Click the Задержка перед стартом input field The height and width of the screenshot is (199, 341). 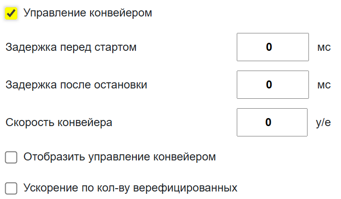point(273,47)
